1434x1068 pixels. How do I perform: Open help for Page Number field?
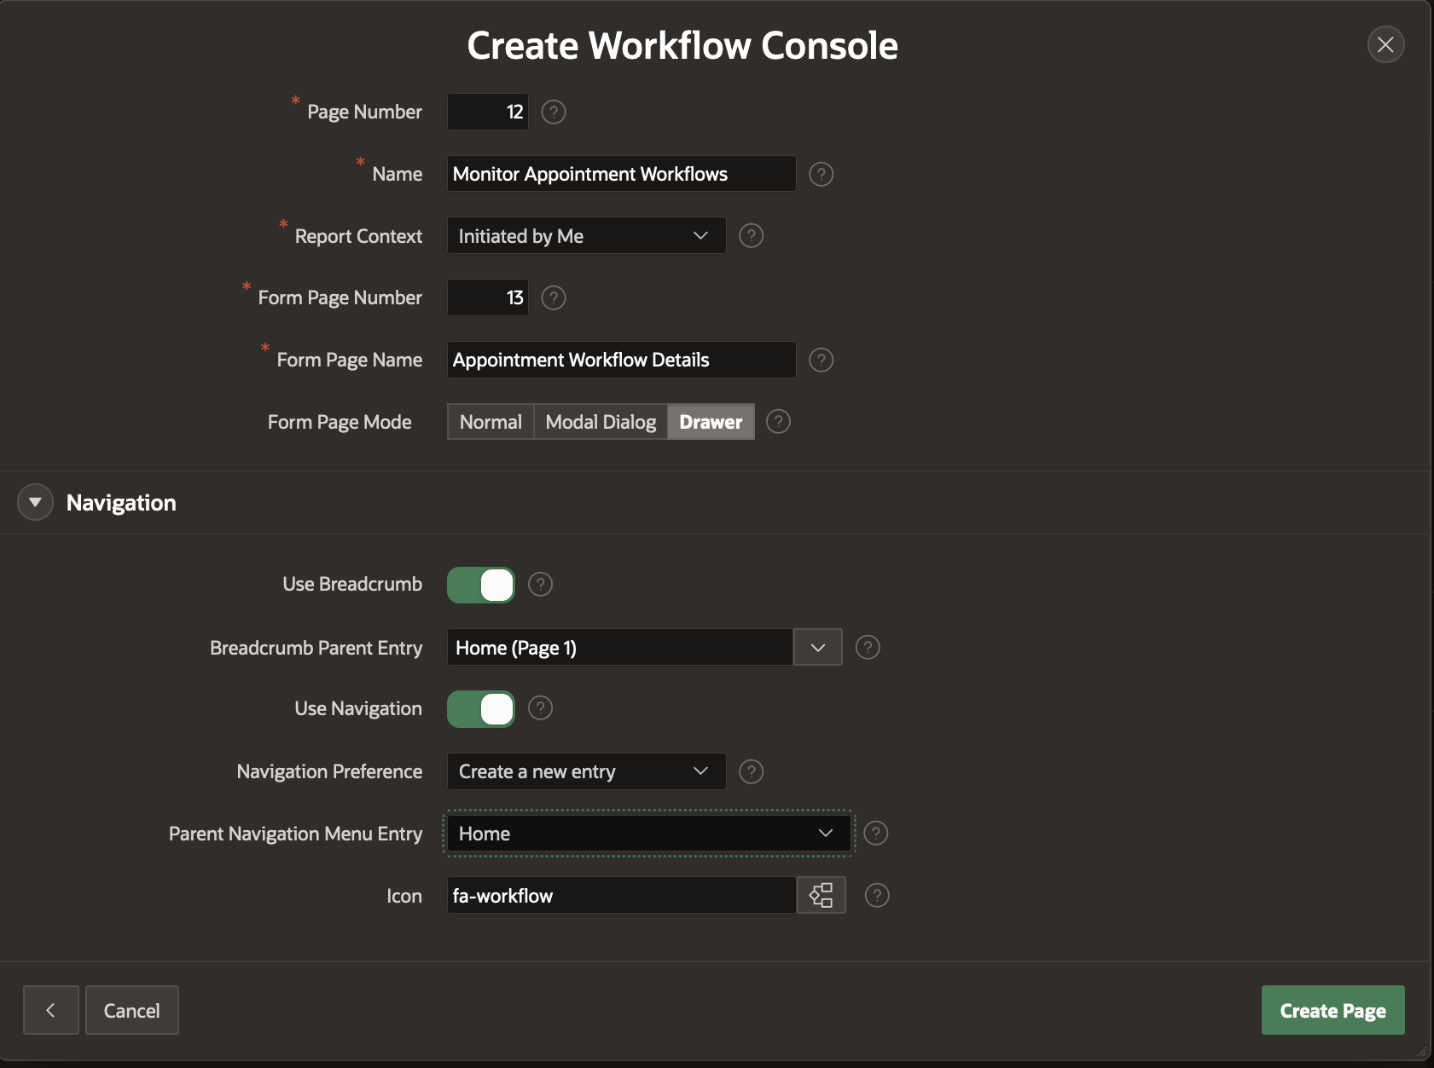[x=554, y=112]
